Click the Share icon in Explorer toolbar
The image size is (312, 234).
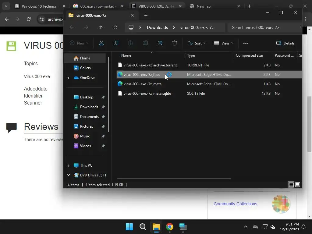pos(160,43)
